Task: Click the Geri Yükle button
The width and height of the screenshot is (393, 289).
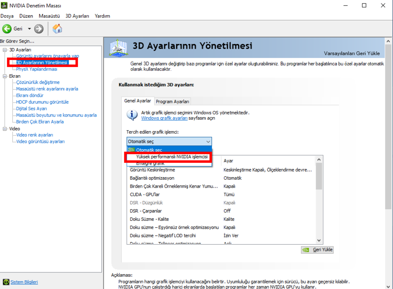Action: click(x=317, y=250)
